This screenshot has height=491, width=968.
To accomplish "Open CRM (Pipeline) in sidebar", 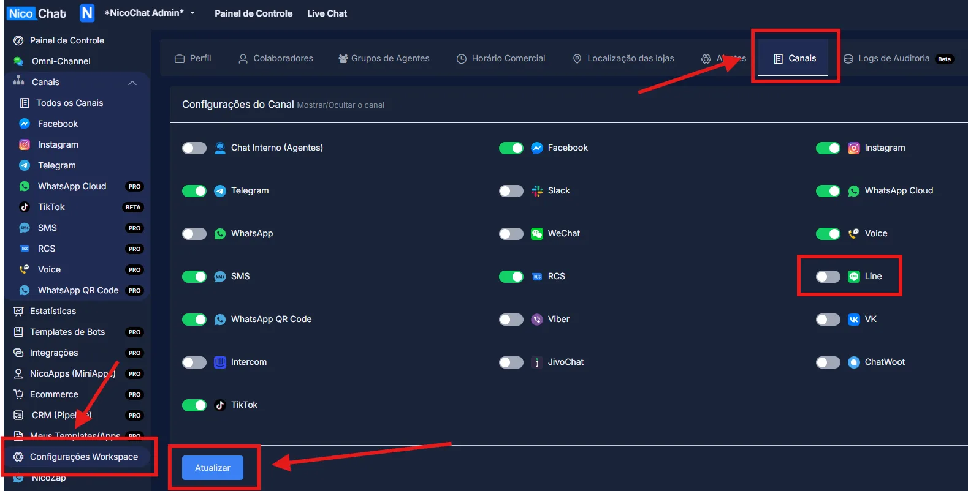I will (61, 415).
